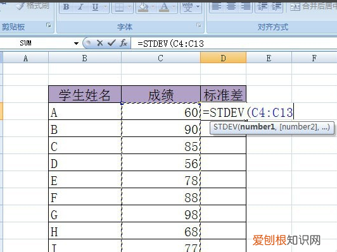Click score cell 78
The width and height of the screenshot is (337, 252).
tap(161, 179)
